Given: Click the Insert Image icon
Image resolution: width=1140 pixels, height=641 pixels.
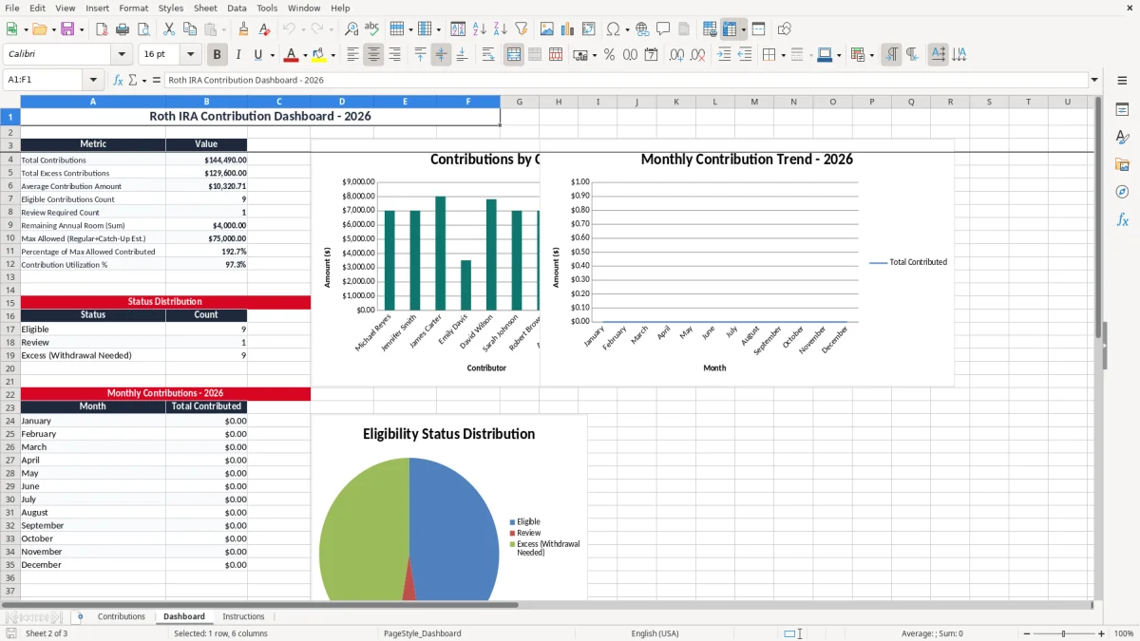Looking at the screenshot, I should pos(547,29).
